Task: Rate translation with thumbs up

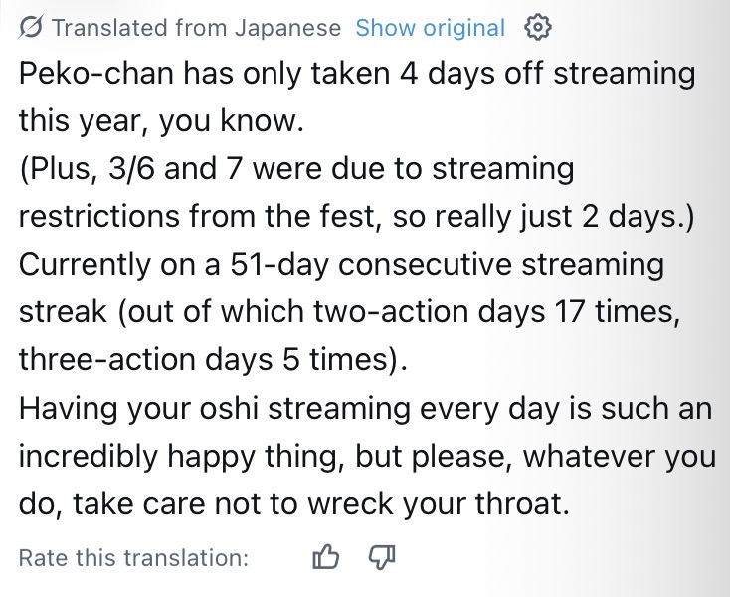Action: pos(325,557)
